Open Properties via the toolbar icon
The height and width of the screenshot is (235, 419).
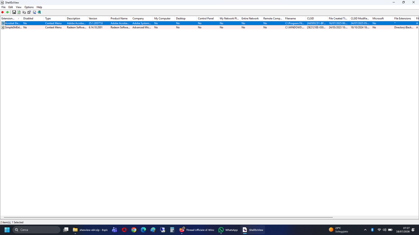pyautogui.click(x=29, y=12)
